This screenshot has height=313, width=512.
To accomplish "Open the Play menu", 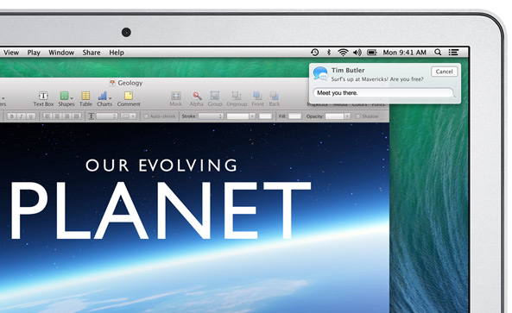I will point(34,53).
